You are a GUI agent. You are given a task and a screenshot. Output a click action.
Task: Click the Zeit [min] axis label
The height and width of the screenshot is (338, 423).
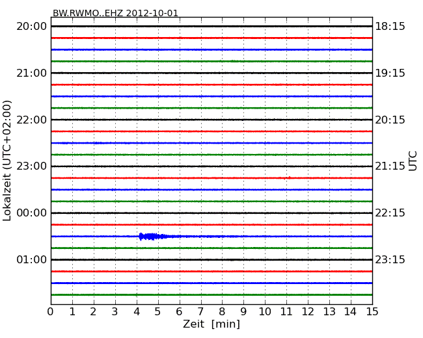[x=211, y=324]
